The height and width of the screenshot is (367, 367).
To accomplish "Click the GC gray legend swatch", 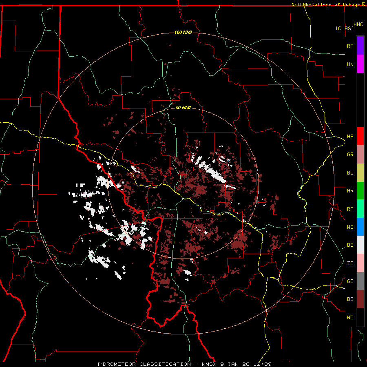I will point(360,281).
